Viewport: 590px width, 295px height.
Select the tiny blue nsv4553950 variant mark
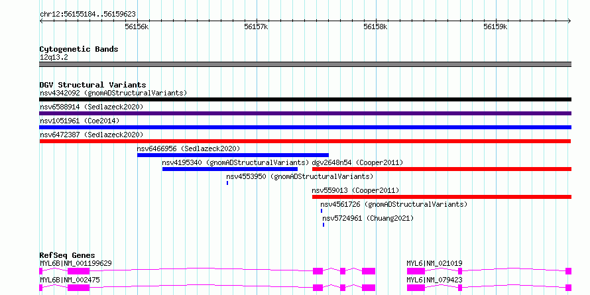click(x=227, y=183)
